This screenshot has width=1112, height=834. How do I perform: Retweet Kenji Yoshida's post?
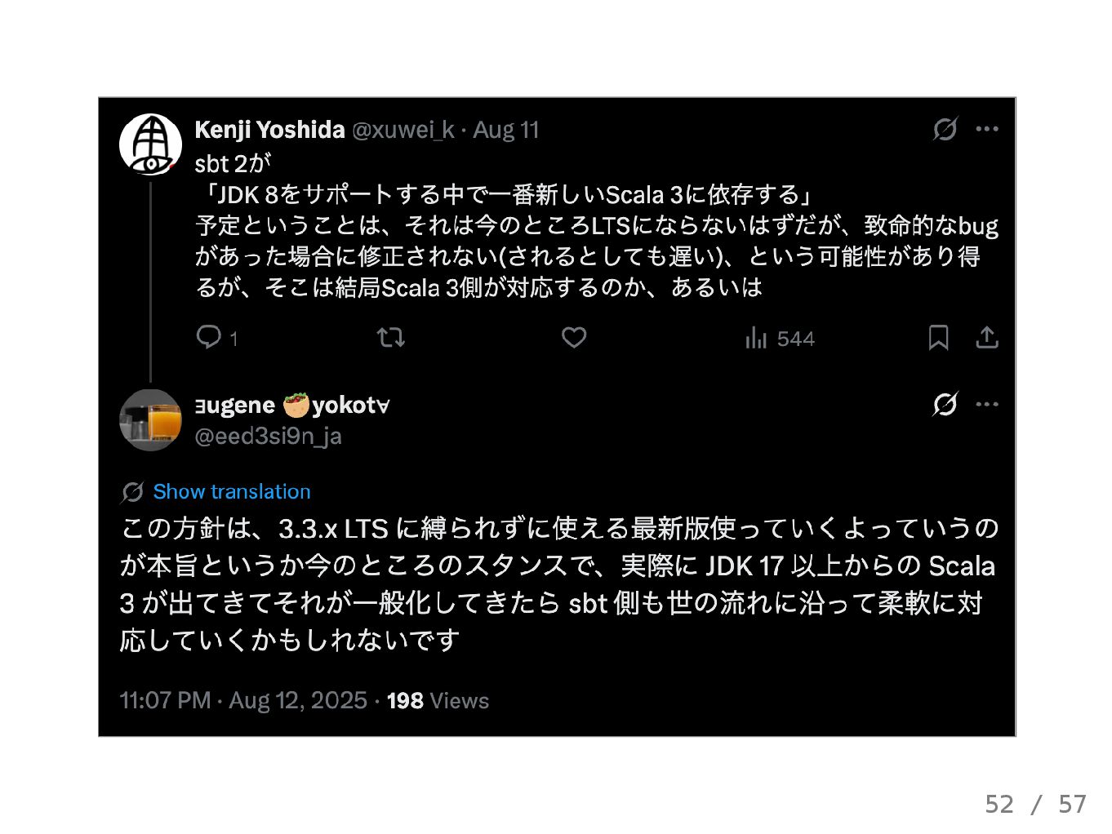pyautogui.click(x=391, y=337)
